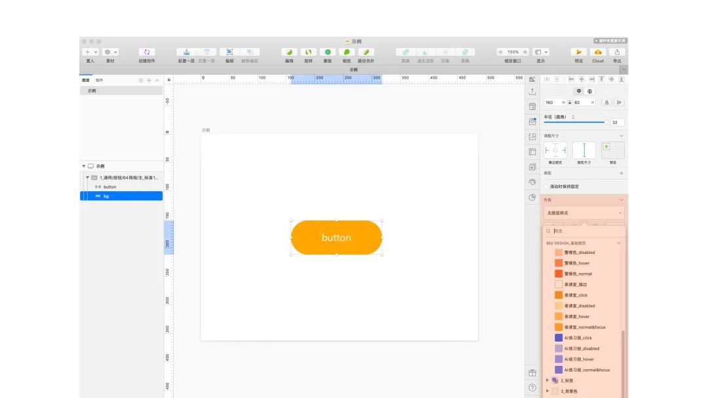Viewport: 708px width, 398px height.
Task: Select the 旋转 rotate tool icon
Action: coord(308,52)
